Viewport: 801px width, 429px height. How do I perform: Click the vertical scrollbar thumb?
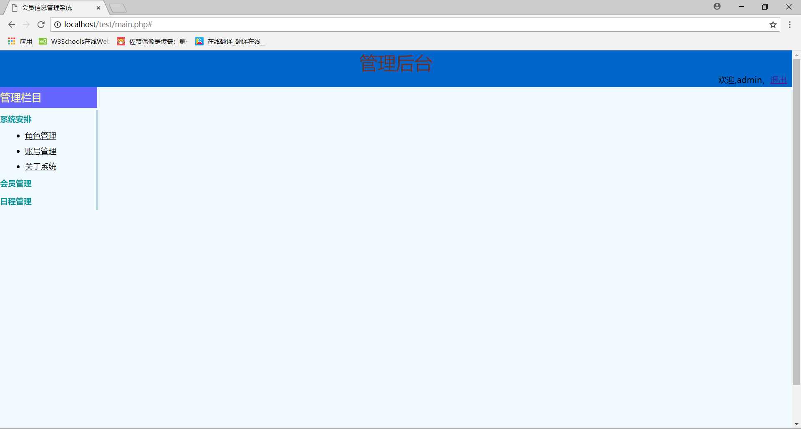pyautogui.click(x=796, y=222)
